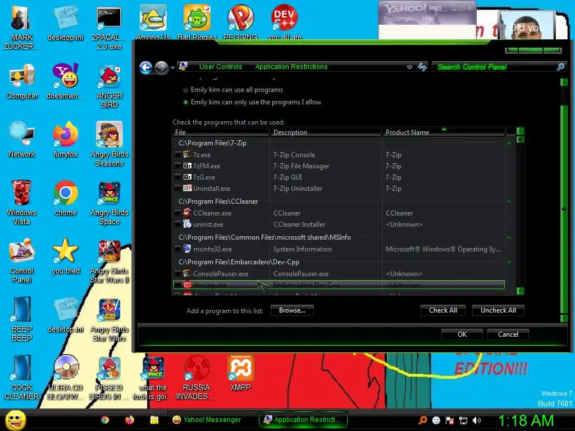This screenshot has width=575, height=431.
Task: Launch Angry Birds Seasons shortcut
Action: [x=109, y=144]
